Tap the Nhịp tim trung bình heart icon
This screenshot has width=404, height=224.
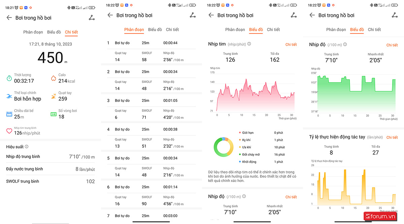click(9, 131)
